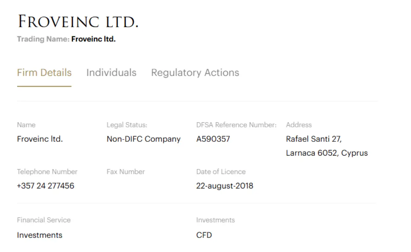Click the Legal Status field label
Viewport: 411px width, 252px height.
(x=127, y=125)
